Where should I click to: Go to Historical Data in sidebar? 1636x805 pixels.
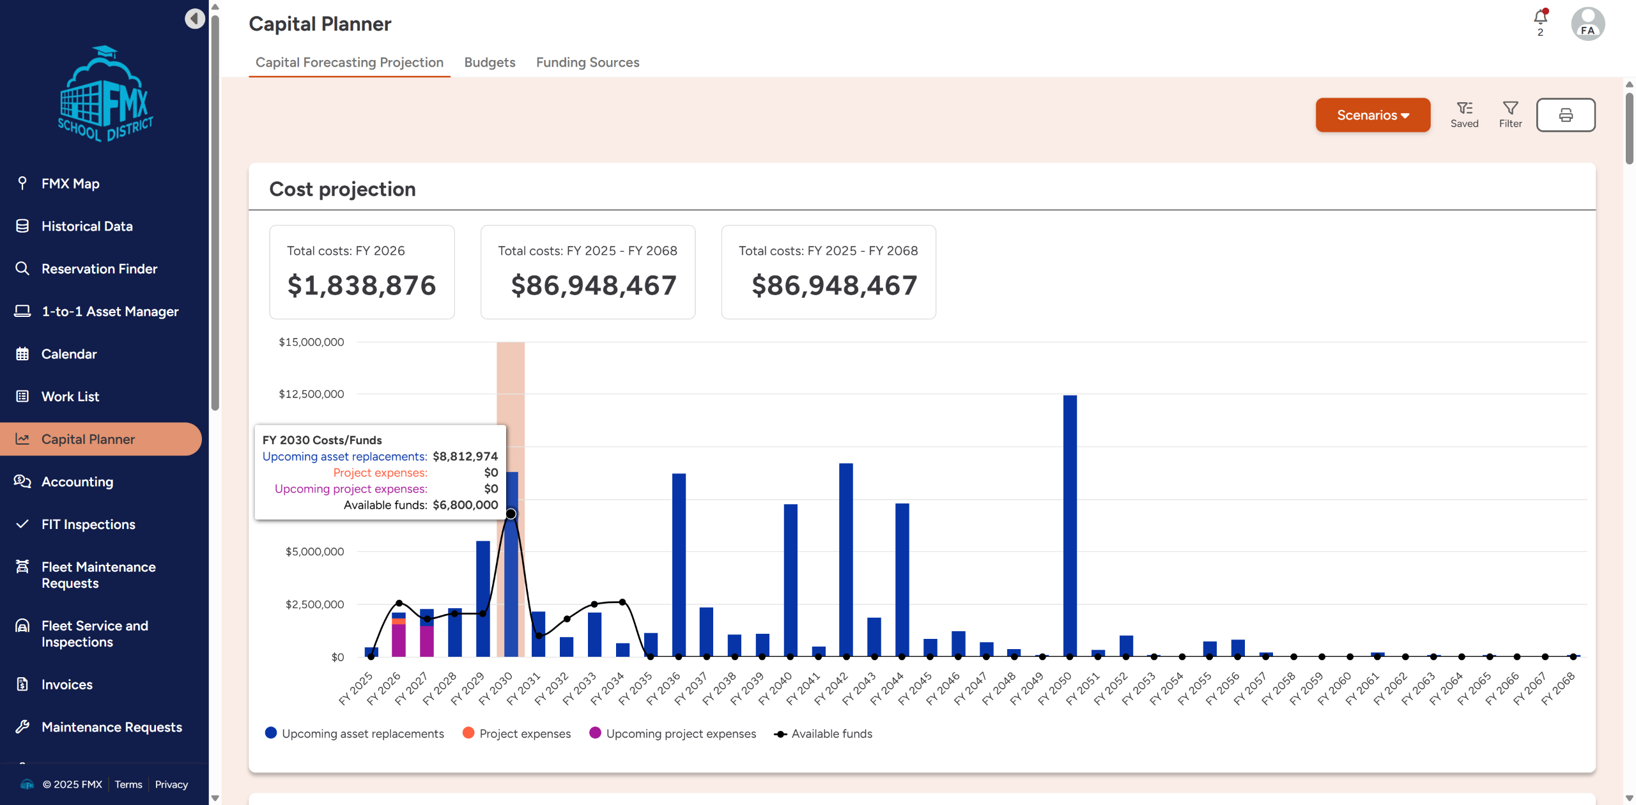(87, 226)
